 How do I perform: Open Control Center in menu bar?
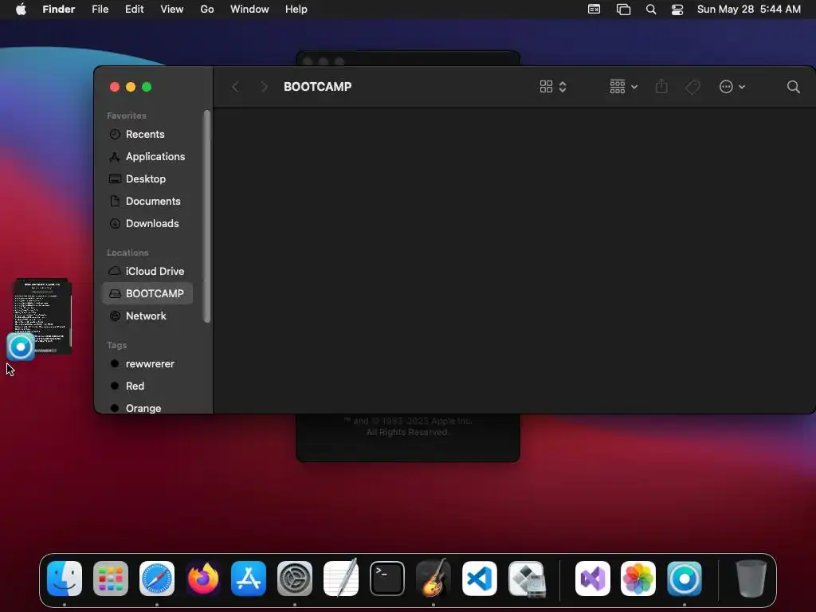(x=677, y=10)
